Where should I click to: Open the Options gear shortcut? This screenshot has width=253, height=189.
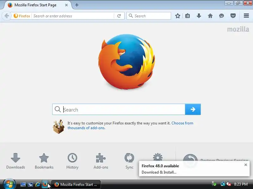158,157
